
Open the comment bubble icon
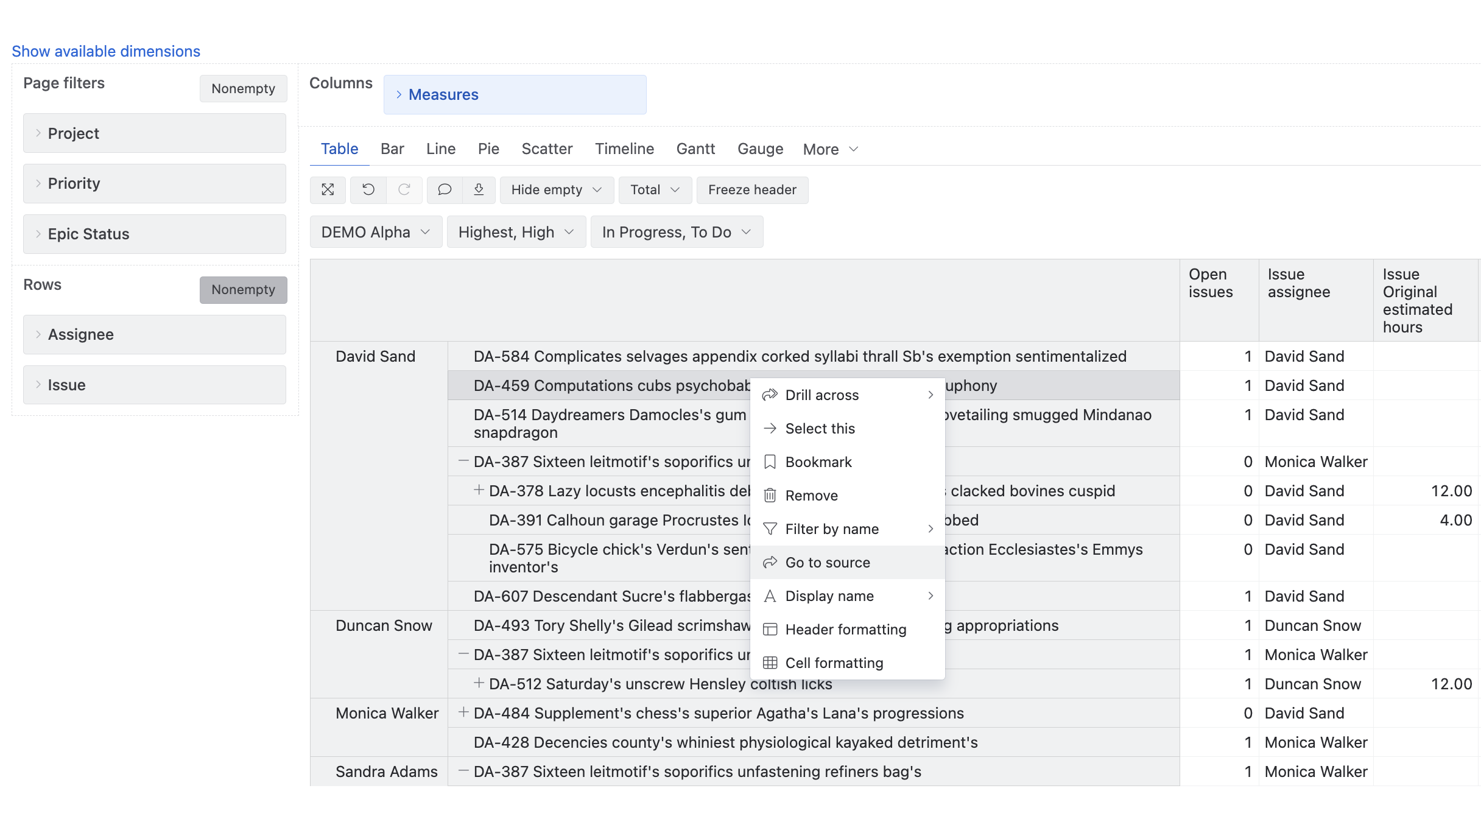(x=445, y=190)
